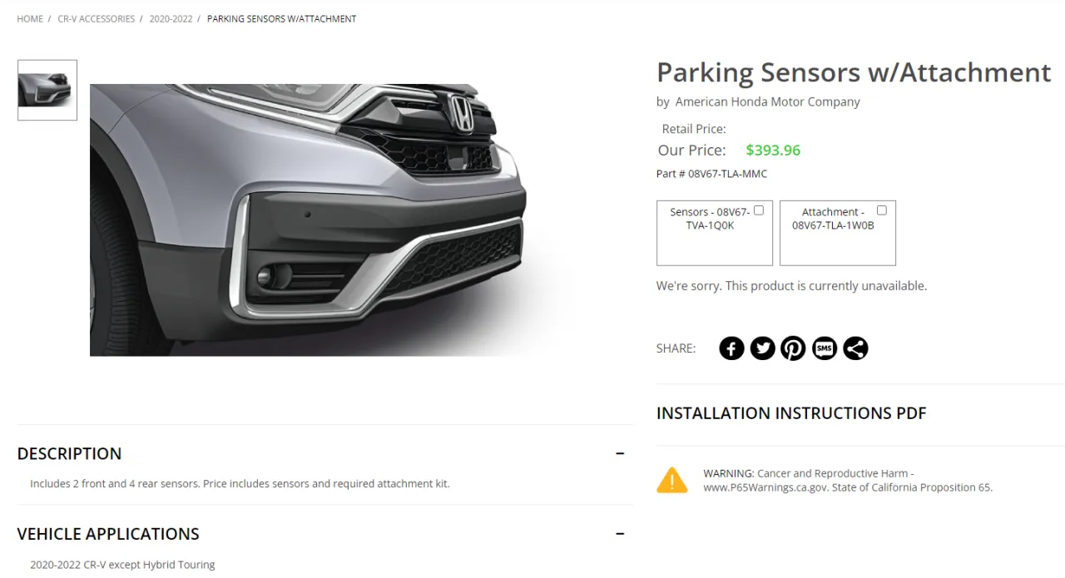Click the $393.96 price
This screenshot has height=578, width=1065.
[x=773, y=151]
